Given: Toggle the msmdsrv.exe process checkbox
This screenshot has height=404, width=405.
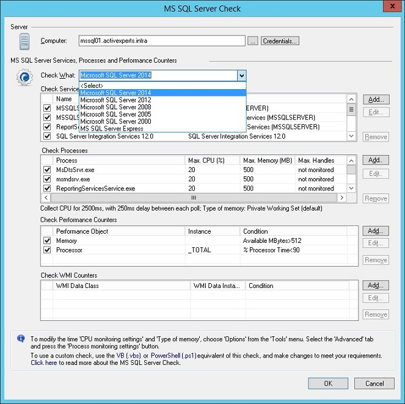Looking at the screenshot, I should [x=47, y=179].
